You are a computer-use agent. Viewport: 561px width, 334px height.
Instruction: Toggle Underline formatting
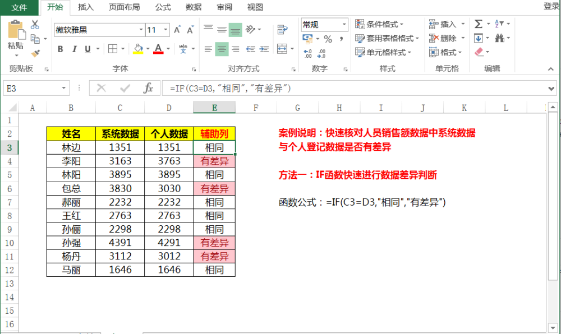pyautogui.click(x=88, y=49)
